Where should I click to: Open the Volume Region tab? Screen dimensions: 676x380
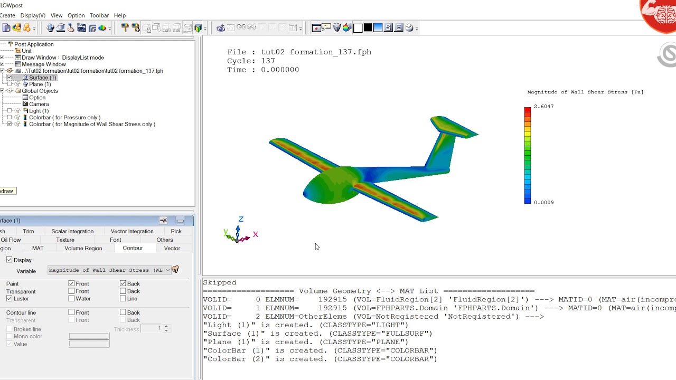pyautogui.click(x=83, y=248)
